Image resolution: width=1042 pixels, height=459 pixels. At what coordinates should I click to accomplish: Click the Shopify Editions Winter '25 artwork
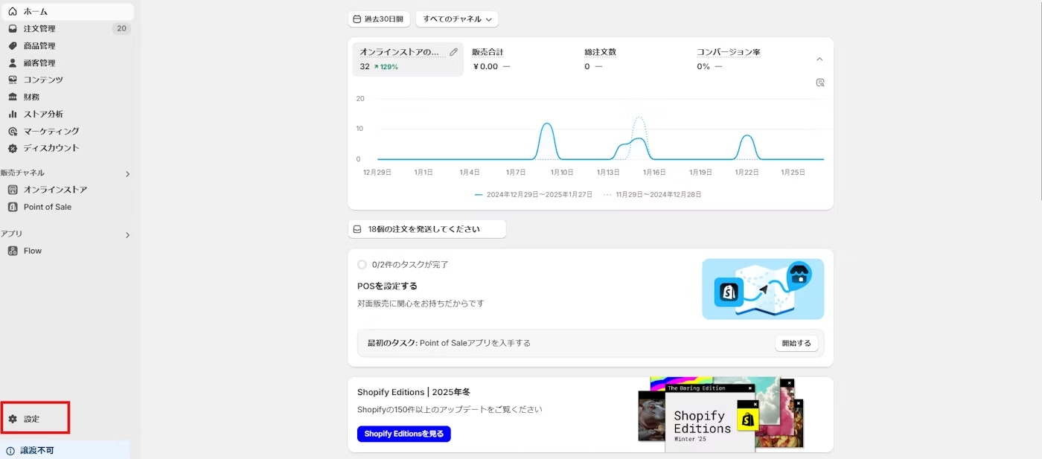tap(720, 414)
